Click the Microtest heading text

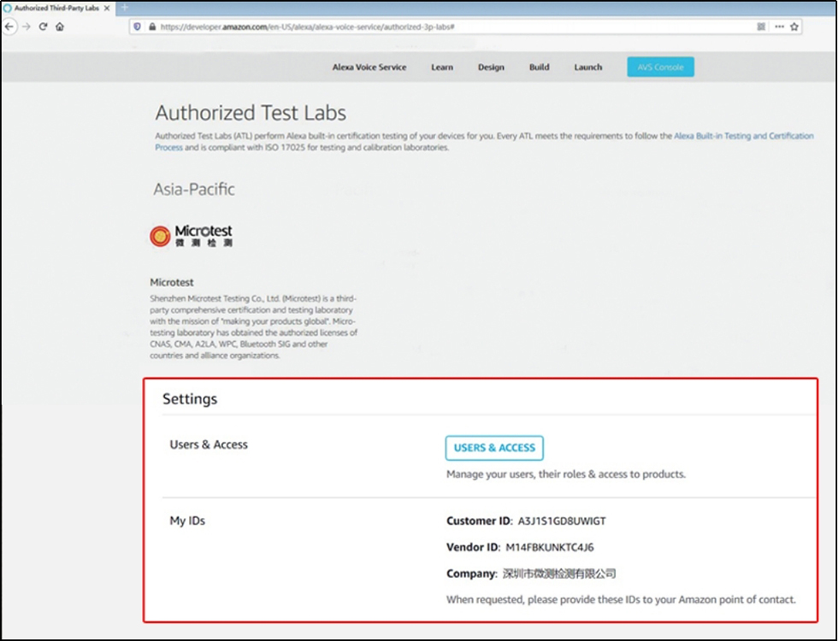click(x=172, y=283)
